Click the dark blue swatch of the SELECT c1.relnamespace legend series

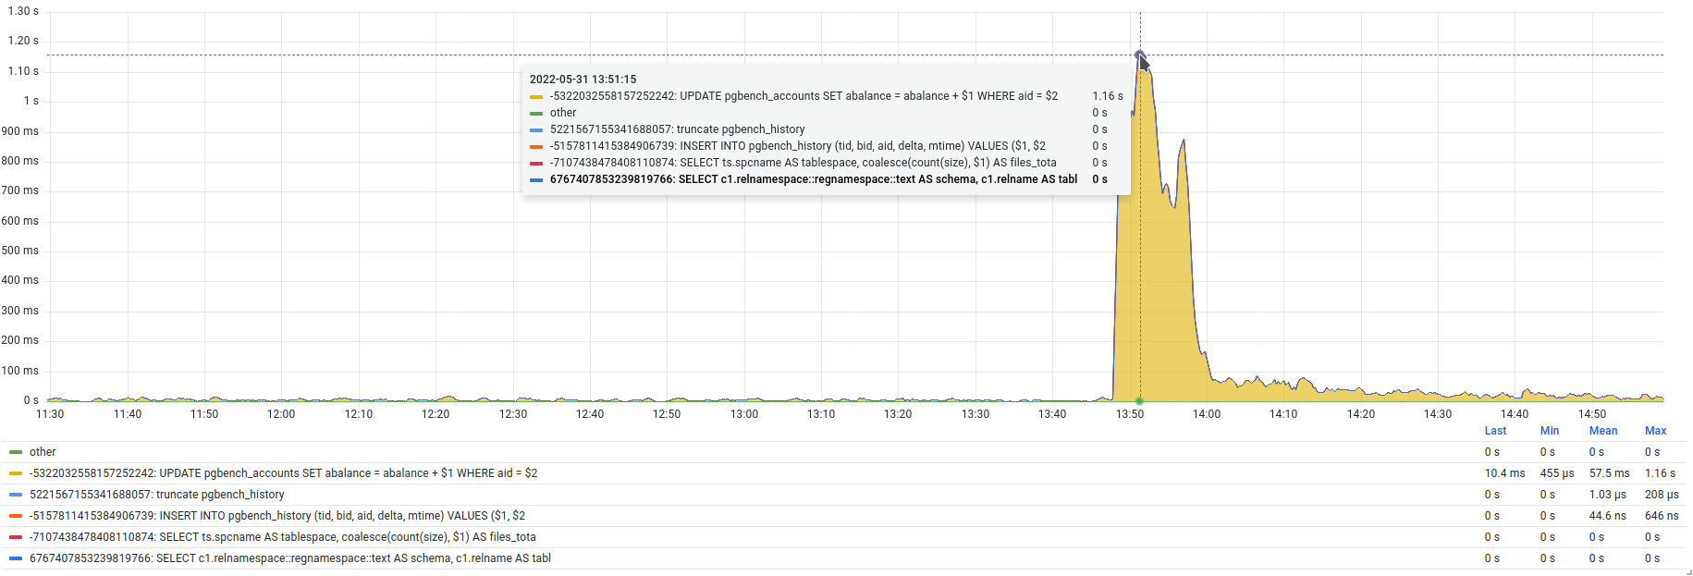[x=15, y=558]
